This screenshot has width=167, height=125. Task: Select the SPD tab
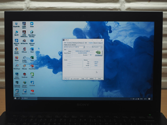point(86,43)
